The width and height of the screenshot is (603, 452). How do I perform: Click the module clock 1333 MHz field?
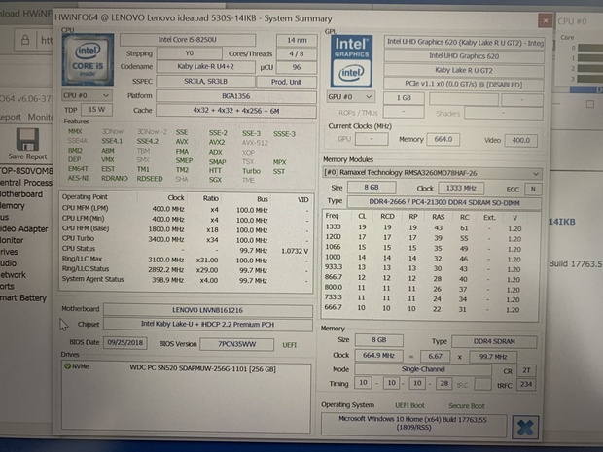click(461, 189)
